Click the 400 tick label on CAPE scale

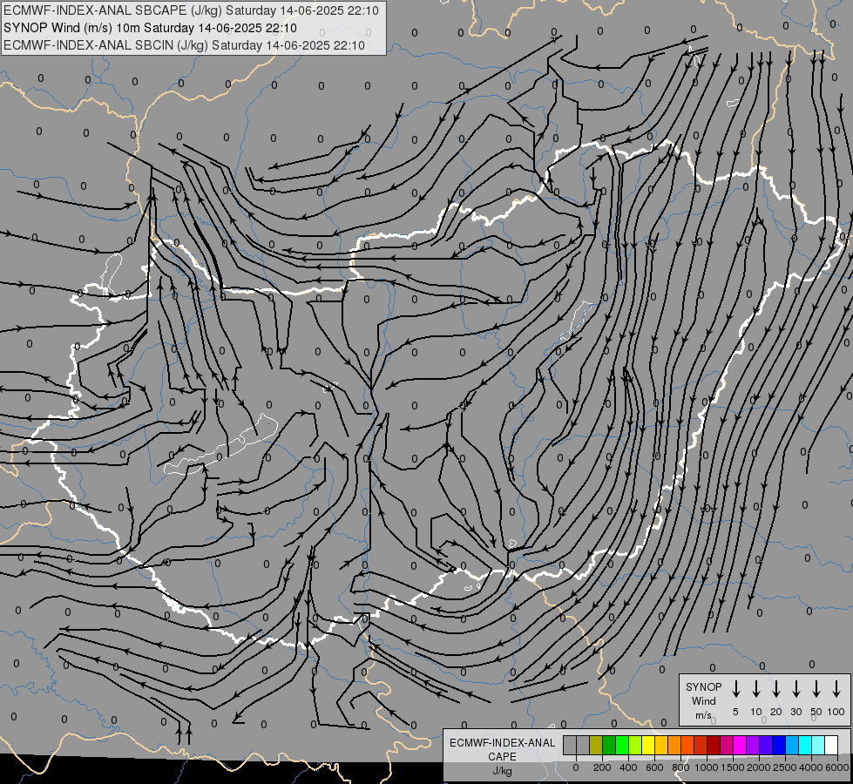click(628, 767)
